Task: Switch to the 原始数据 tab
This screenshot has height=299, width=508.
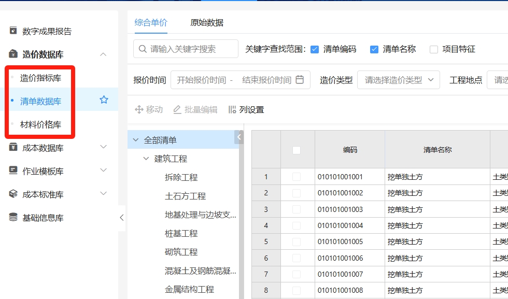Action: point(207,22)
